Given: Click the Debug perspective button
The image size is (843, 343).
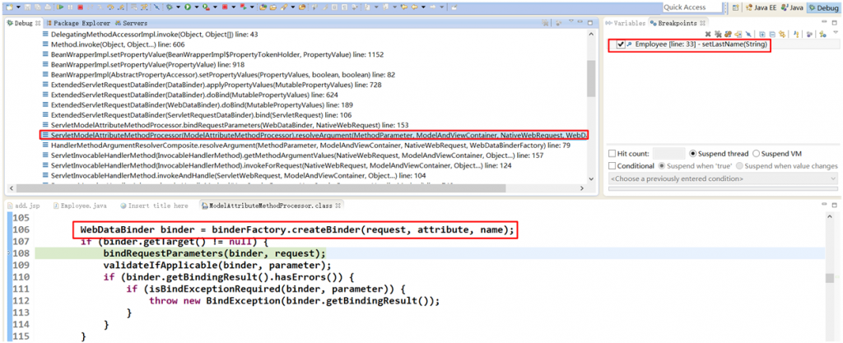Looking at the screenshot, I should tap(823, 7).
